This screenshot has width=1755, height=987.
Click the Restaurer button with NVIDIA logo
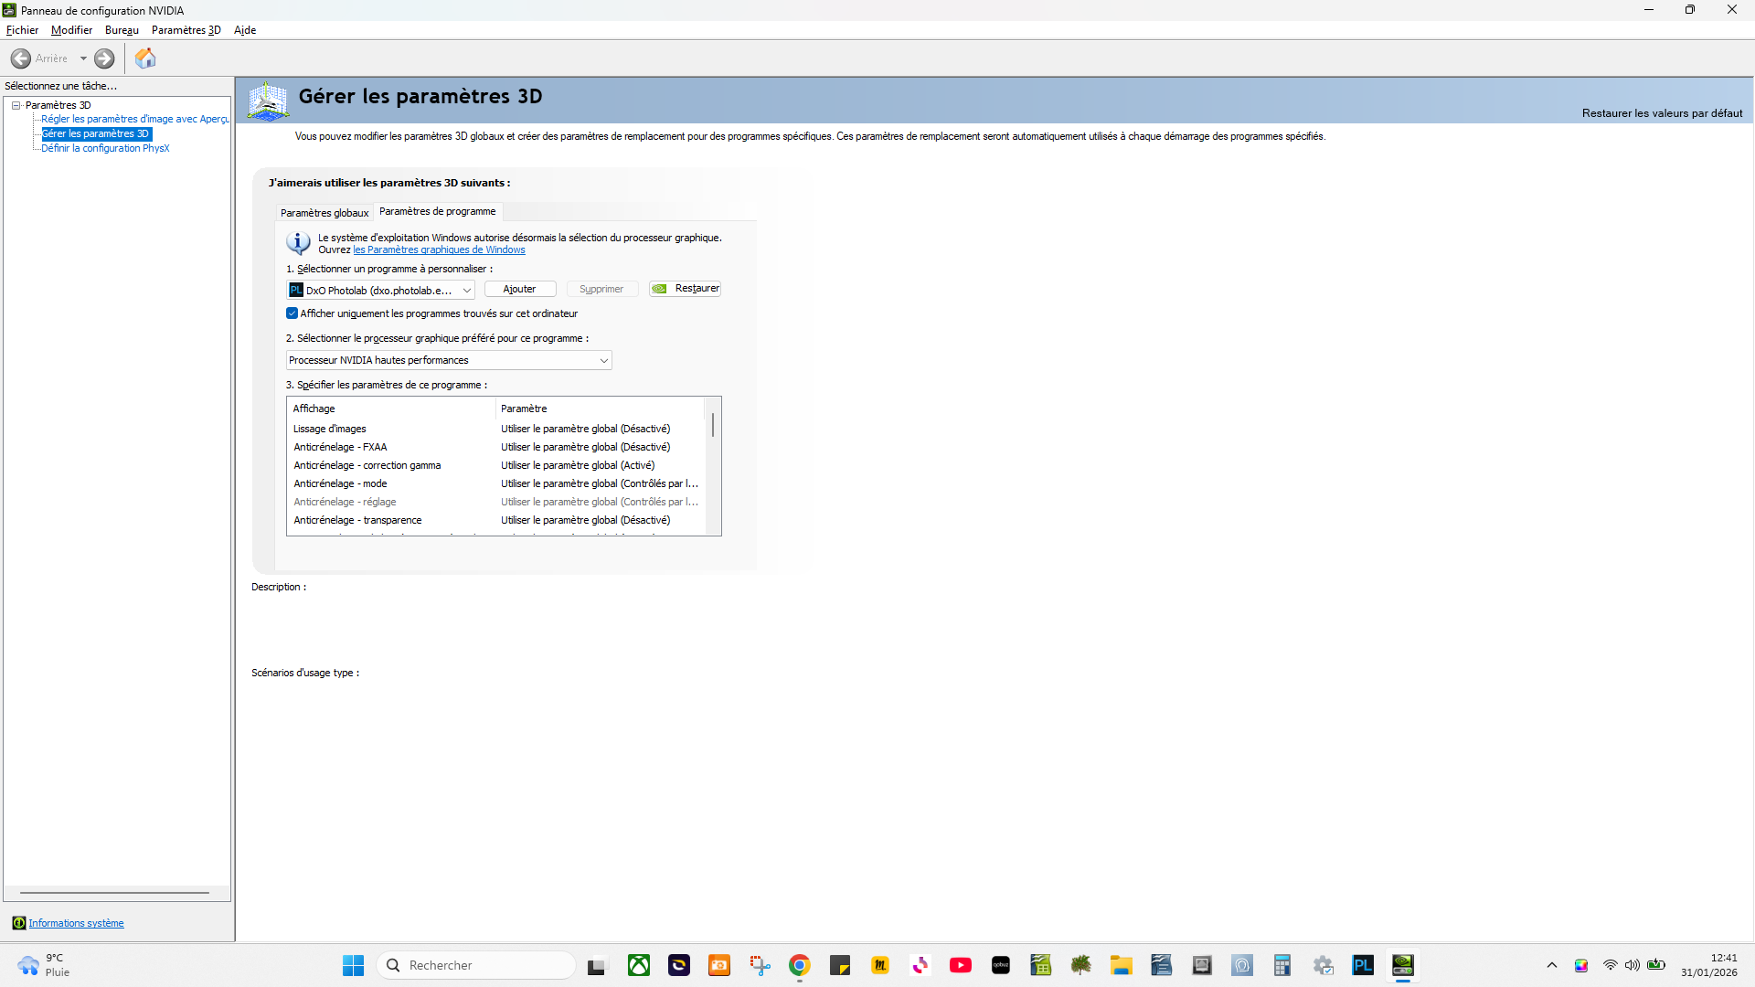pyautogui.click(x=686, y=289)
